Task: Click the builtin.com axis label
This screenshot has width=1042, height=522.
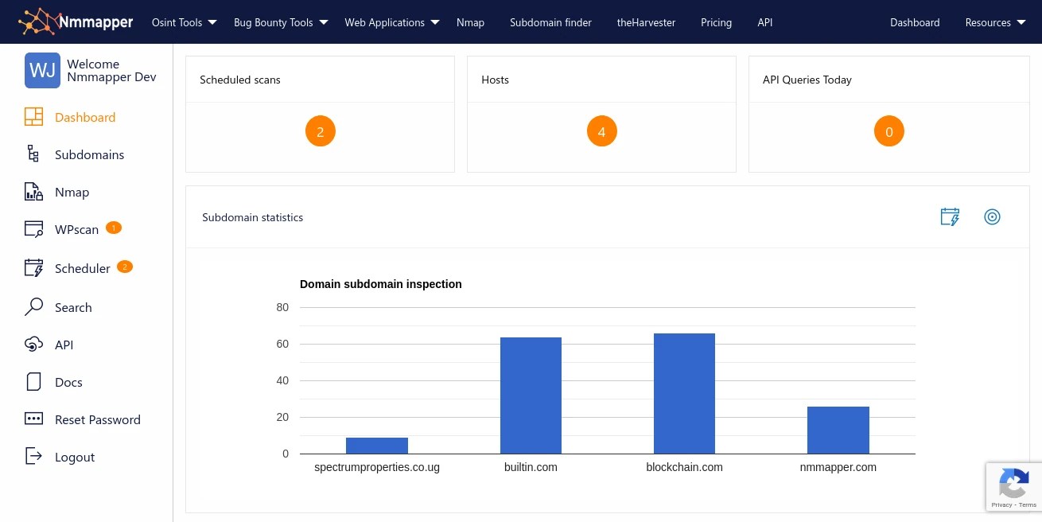Action: [531, 467]
